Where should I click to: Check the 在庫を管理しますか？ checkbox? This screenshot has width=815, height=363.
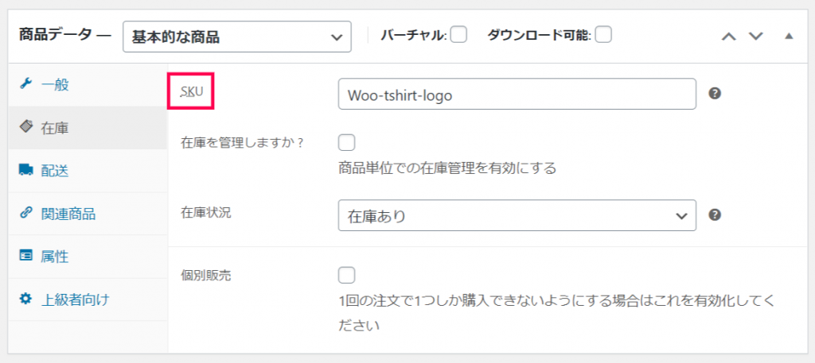pyautogui.click(x=347, y=143)
